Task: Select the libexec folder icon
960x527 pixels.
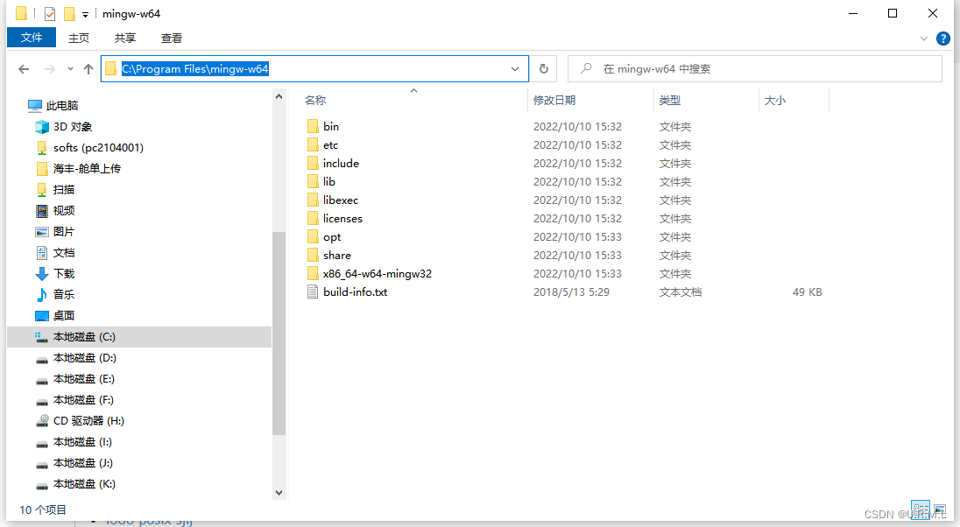Action: point(313,200)
